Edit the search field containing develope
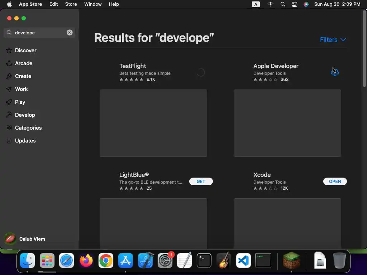The image size is (367, 275). coord(39,33)
